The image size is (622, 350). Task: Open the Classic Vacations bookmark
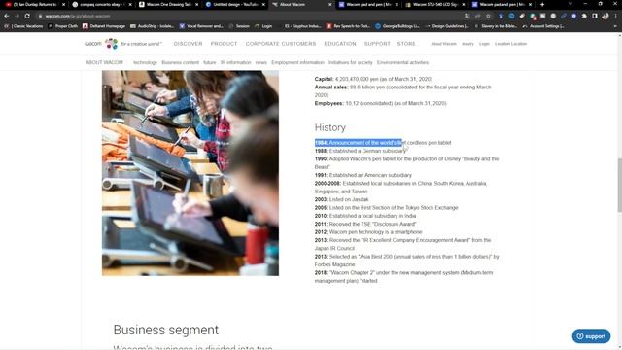23,26
